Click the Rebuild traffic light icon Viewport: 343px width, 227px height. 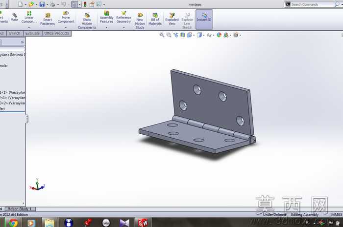point(85,4)
